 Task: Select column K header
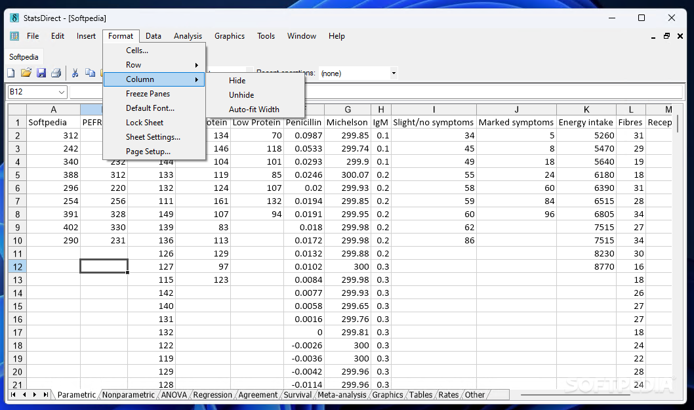pos(586,110)
